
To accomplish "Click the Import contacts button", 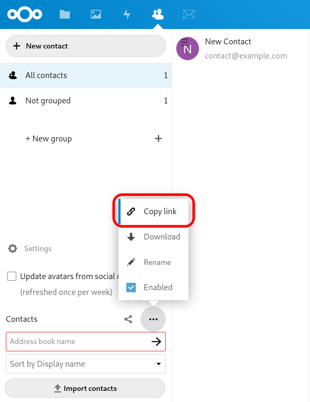I will (x=85, y=388).
